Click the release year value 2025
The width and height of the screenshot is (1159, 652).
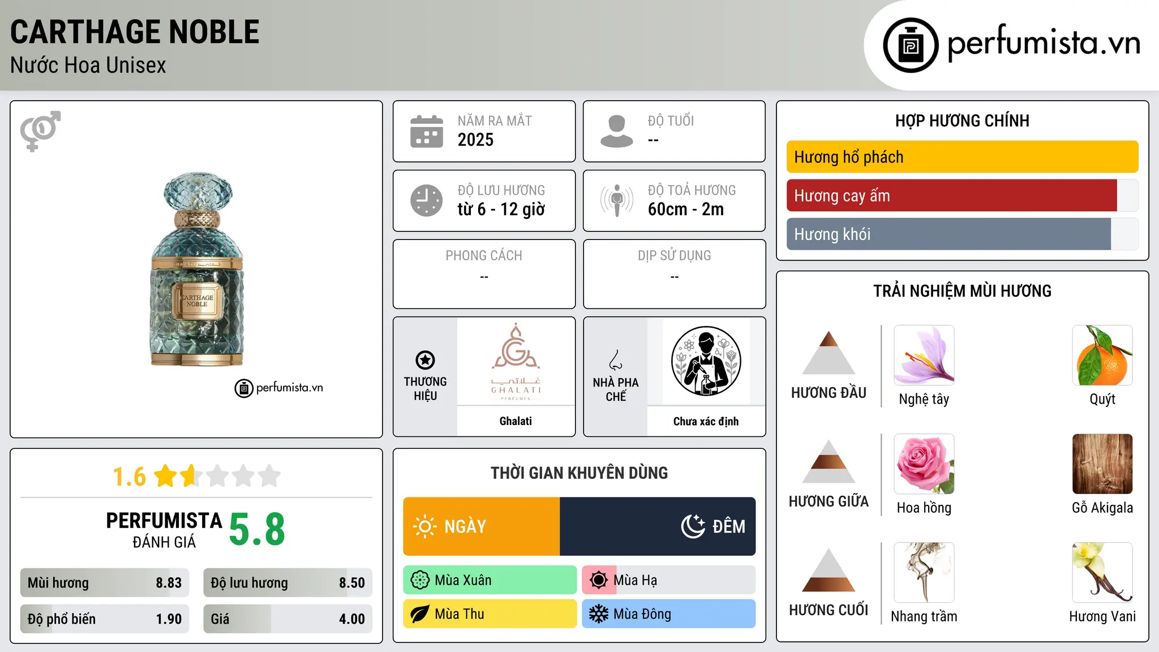tap(475, 140)
